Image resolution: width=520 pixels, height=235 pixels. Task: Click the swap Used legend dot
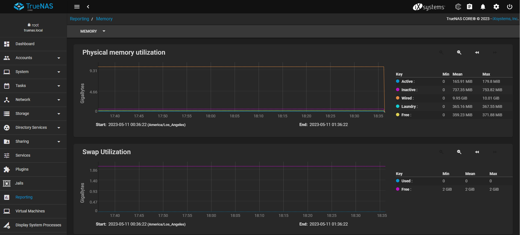(x=398, y=181)
